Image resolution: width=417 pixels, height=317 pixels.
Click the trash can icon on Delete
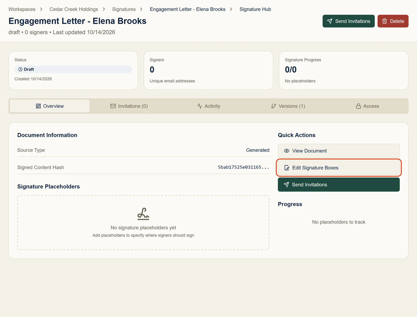pyautogui.click(x=385, y=21)
